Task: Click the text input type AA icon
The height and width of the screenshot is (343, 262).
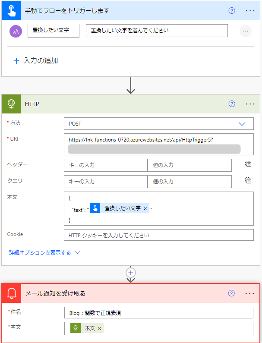Action: [16, 31]
